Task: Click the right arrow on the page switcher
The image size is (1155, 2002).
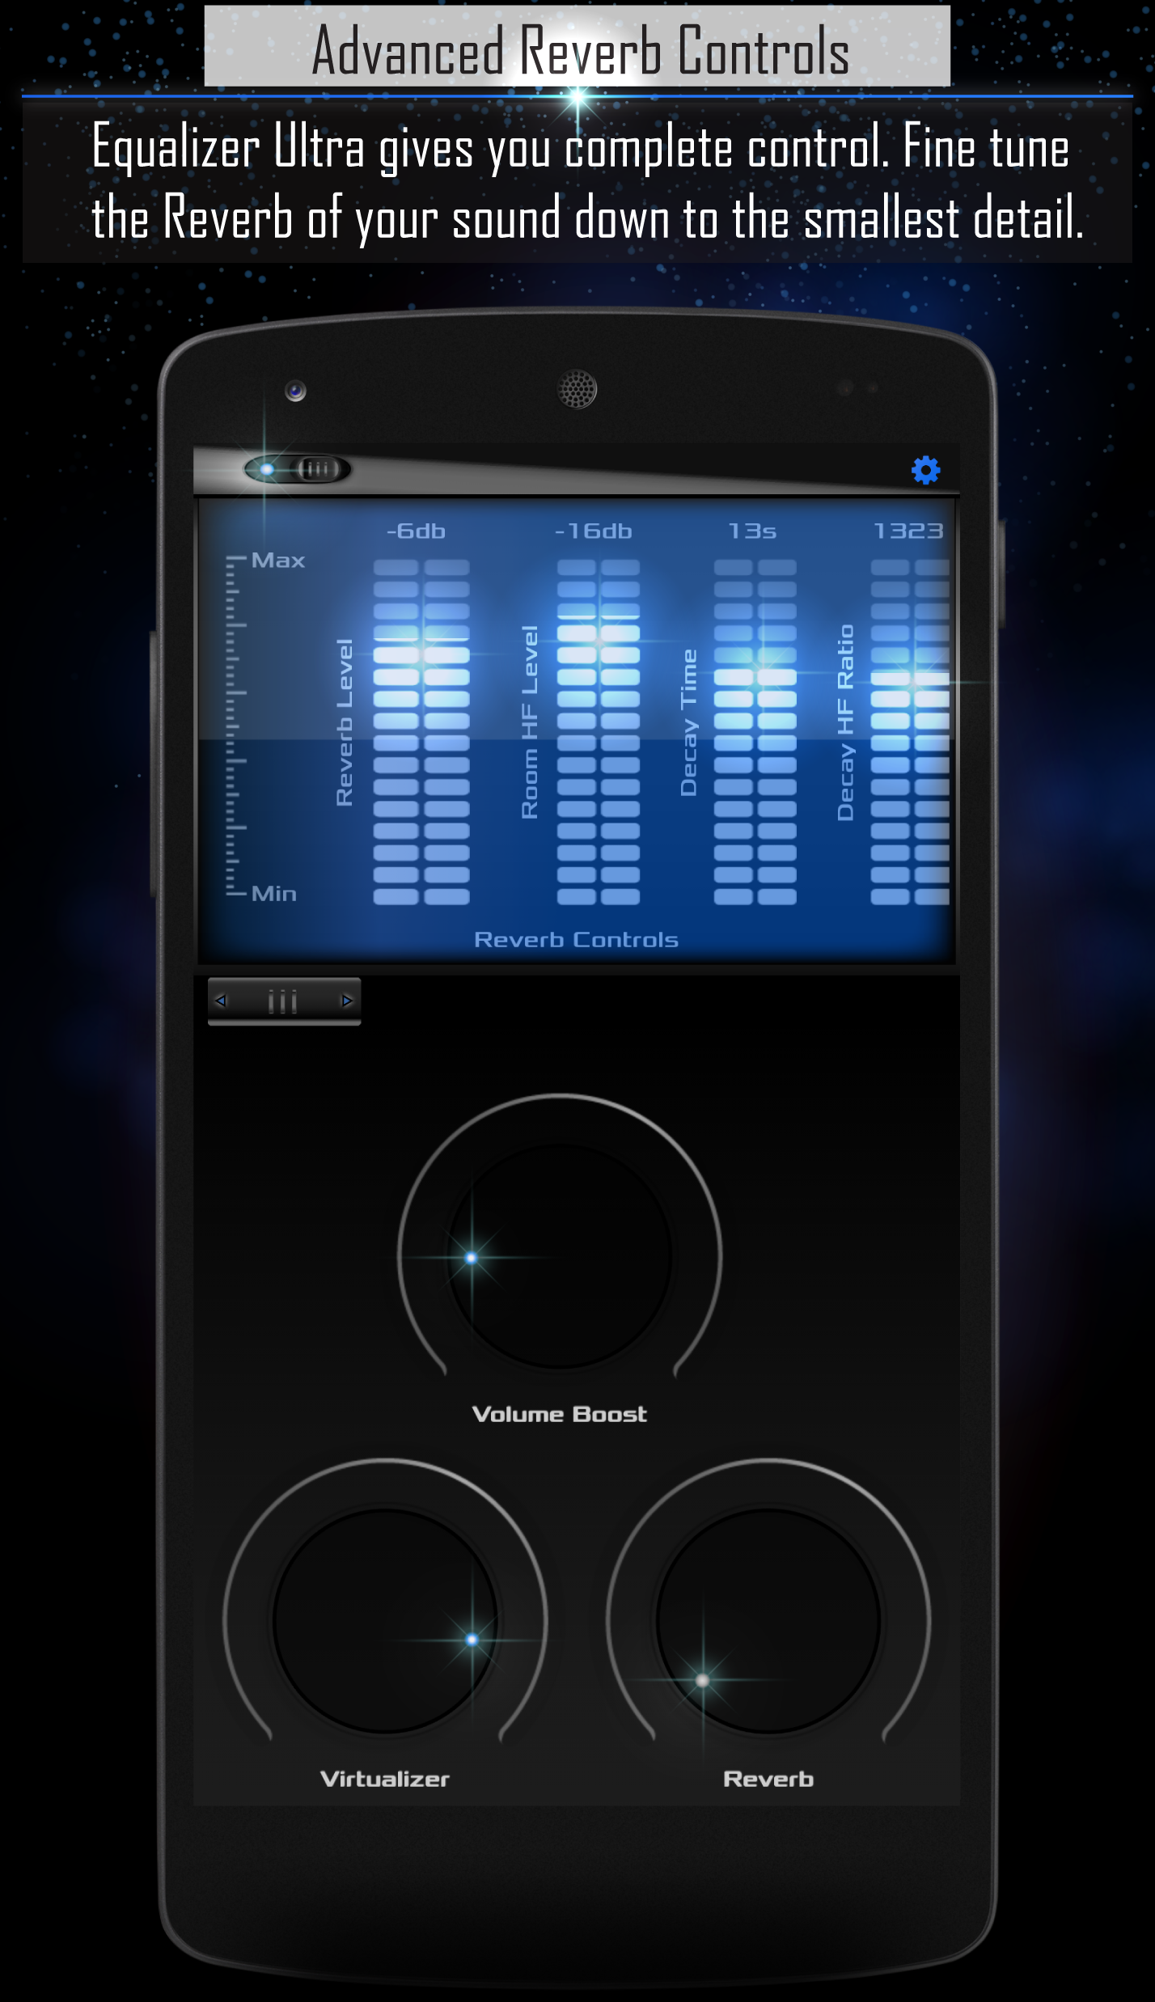Action: tap(347, 1001)
